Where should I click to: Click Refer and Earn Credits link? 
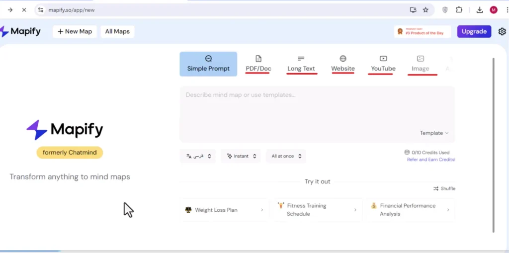point(431,160)
